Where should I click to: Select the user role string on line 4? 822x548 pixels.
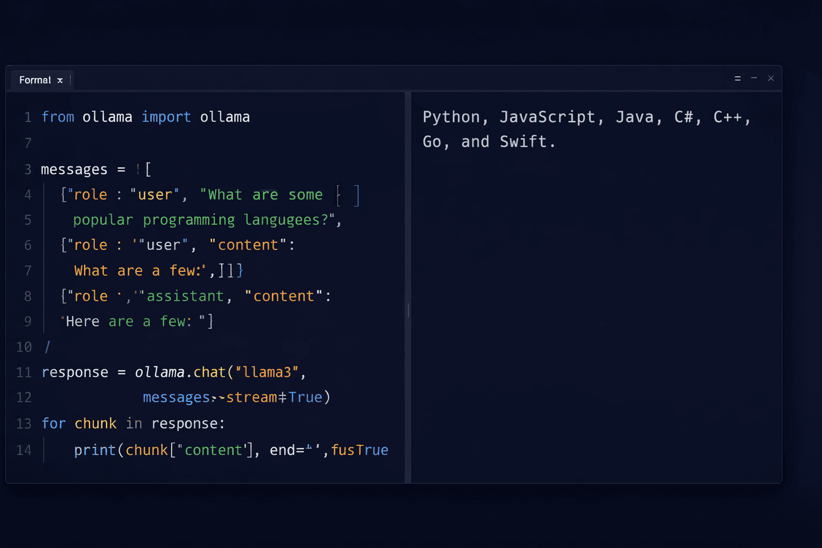coord(155,194)
